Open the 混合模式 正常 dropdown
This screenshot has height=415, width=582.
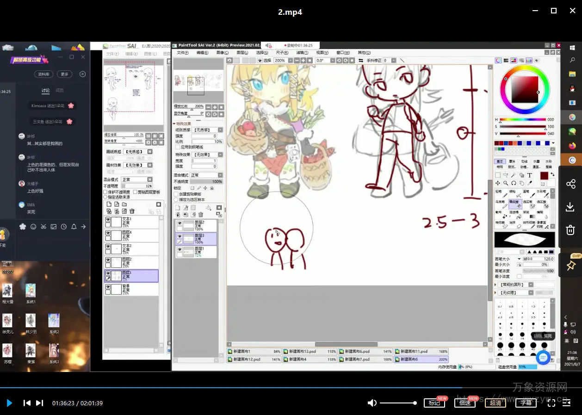(x=206, y=175)
